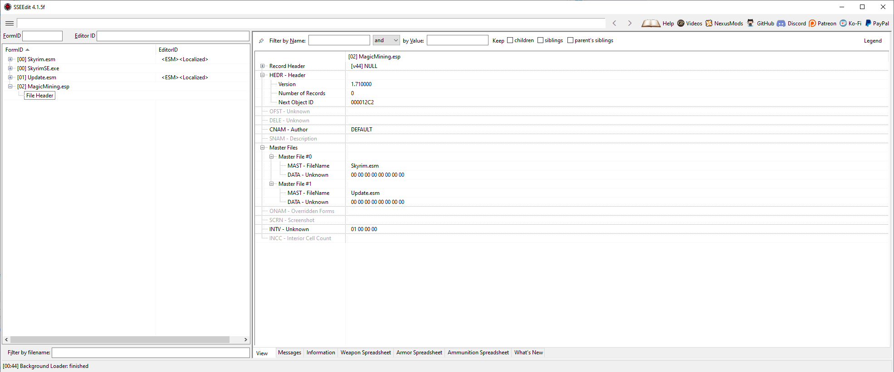Click the by Value filter field
The width and height of the screenshot is (894, 372).
457,40
